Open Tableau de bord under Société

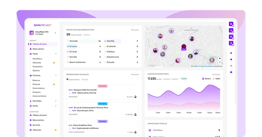[43, 44]
